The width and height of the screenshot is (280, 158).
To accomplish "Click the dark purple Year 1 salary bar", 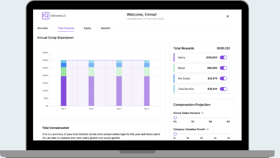I will click(x=63, y=91).
